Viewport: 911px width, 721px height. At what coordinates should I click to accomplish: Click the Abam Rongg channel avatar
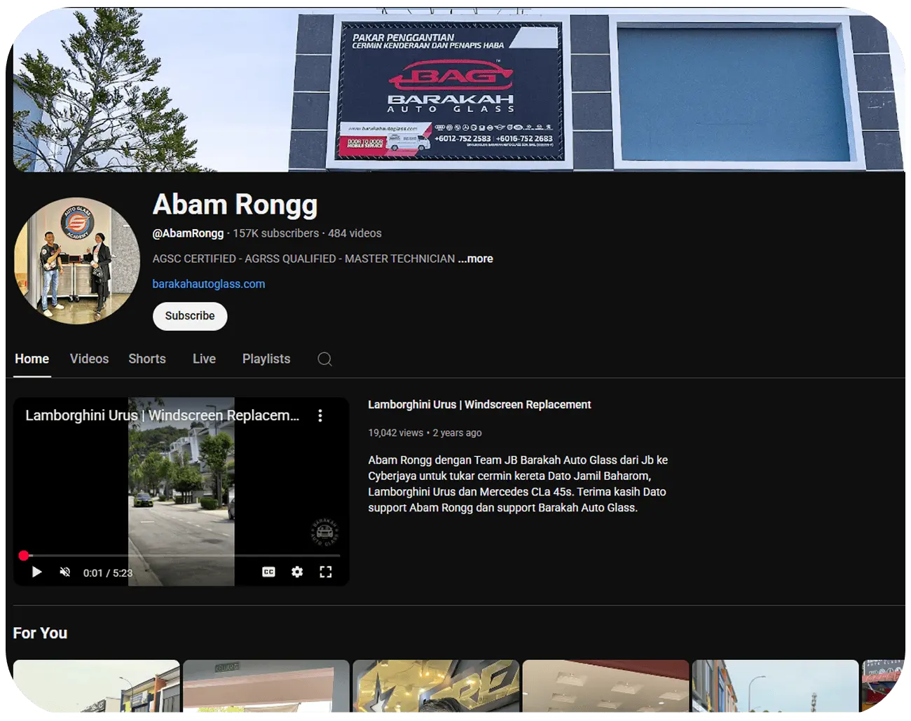coord(77,261)
